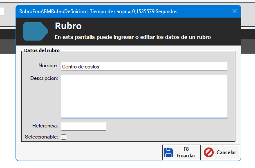The width and height of the screenshot is (255, 168).
Task: Click the Seleccionable label text
Action: [x=42, y=137]
